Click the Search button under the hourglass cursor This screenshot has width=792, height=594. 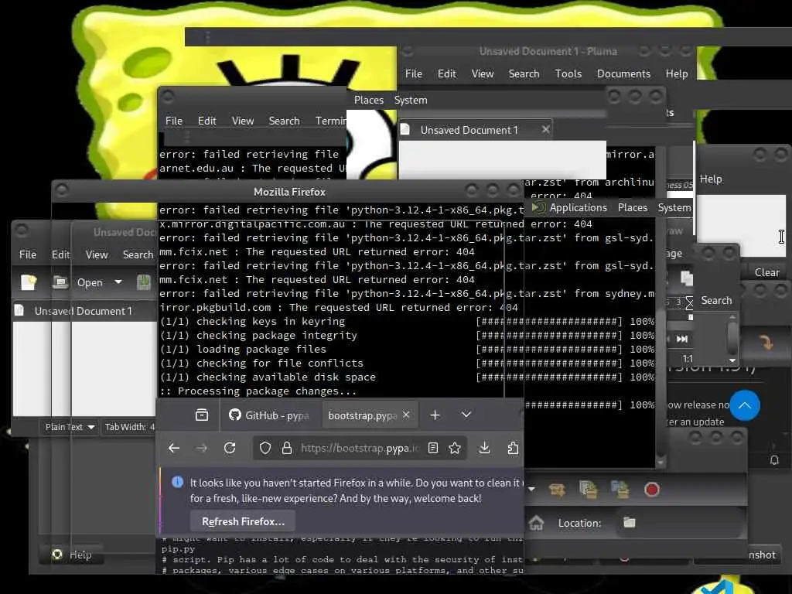pos(716,301)
